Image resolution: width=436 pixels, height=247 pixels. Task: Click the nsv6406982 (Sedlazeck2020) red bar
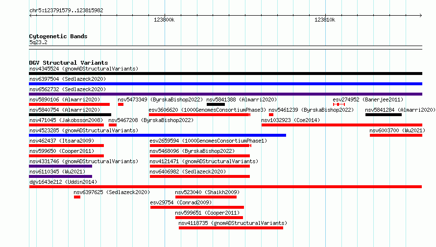pyautogui.click(x=200, y=176)
